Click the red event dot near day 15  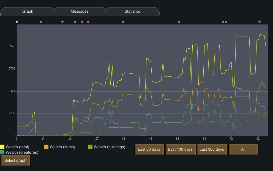62,22
